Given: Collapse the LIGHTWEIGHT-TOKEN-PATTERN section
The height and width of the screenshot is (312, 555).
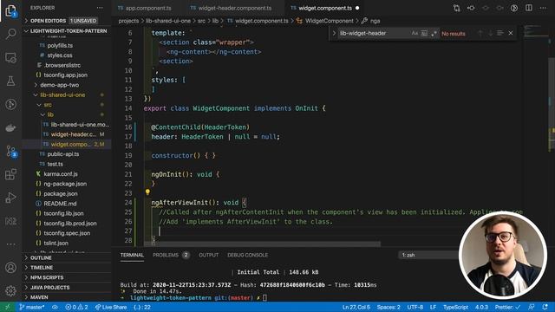Looking at the screenshot, I should 67,31.
